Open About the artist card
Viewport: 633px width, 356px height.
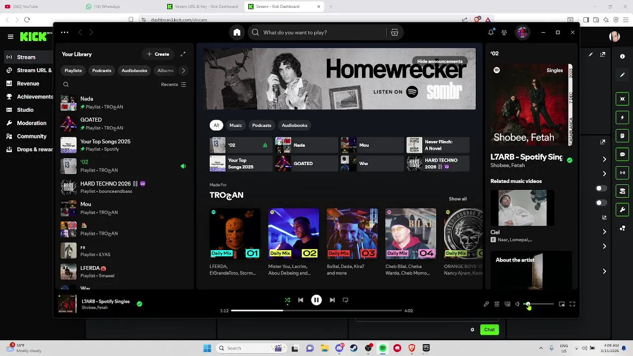point(531,271)
